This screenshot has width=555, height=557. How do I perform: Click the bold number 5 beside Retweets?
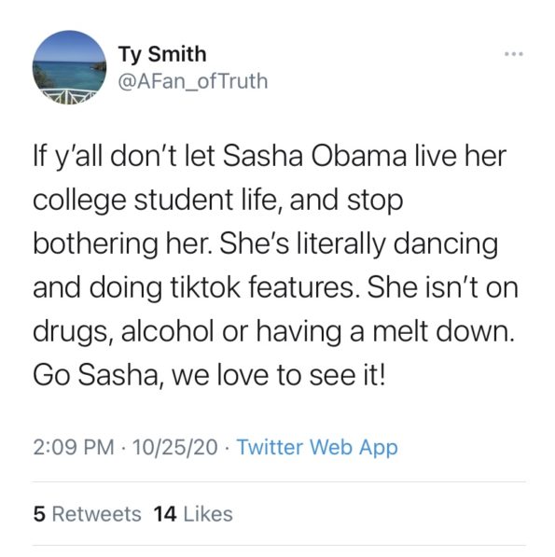(39, 514)
